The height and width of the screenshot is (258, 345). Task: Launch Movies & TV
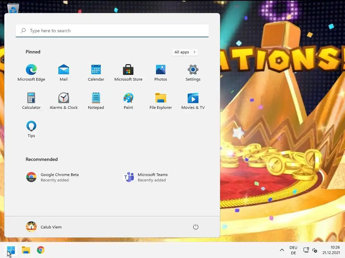click(193, 101)
